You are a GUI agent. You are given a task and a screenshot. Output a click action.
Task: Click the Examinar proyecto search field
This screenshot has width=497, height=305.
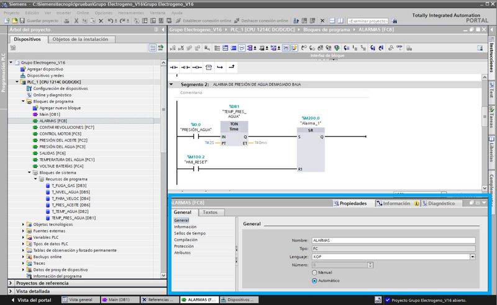click(x=368, y=21)
